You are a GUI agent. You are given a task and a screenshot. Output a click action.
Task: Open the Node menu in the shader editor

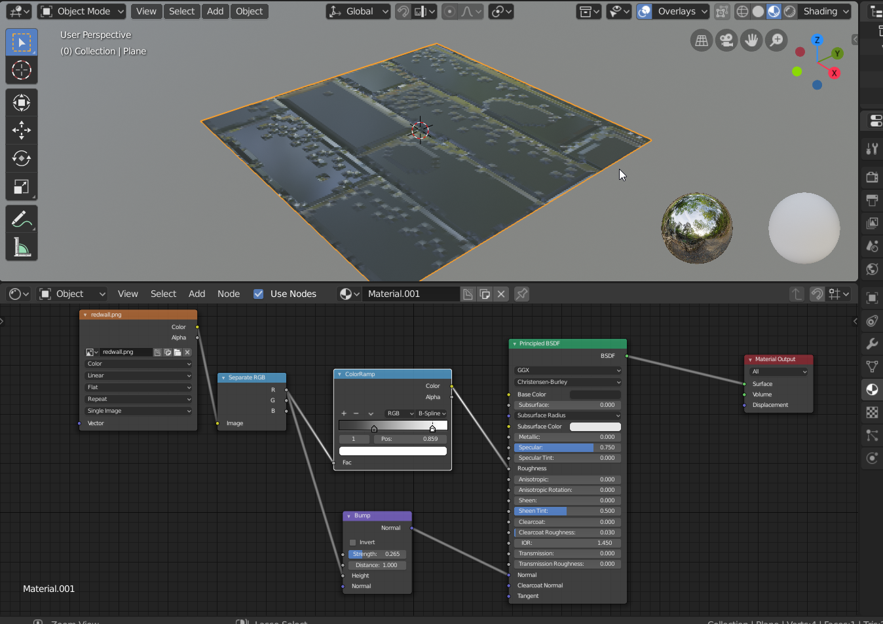pos(229,294)
